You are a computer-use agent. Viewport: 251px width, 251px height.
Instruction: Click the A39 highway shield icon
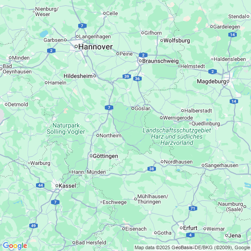[x=127, y=76]
